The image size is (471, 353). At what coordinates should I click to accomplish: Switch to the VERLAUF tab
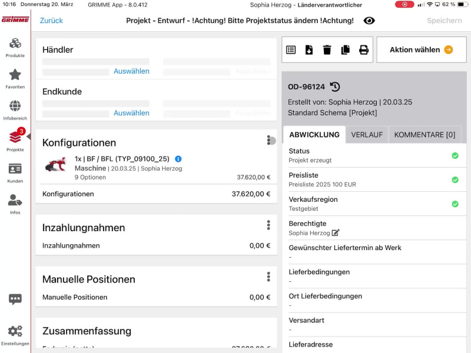[x=367, y=135]
